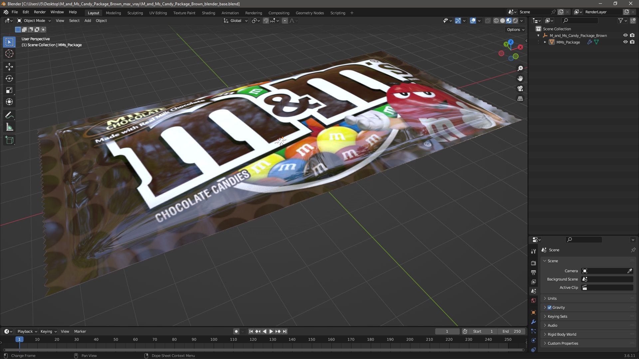Select the Rotate tool
639x359 pixels.
[x=9, y=78]
